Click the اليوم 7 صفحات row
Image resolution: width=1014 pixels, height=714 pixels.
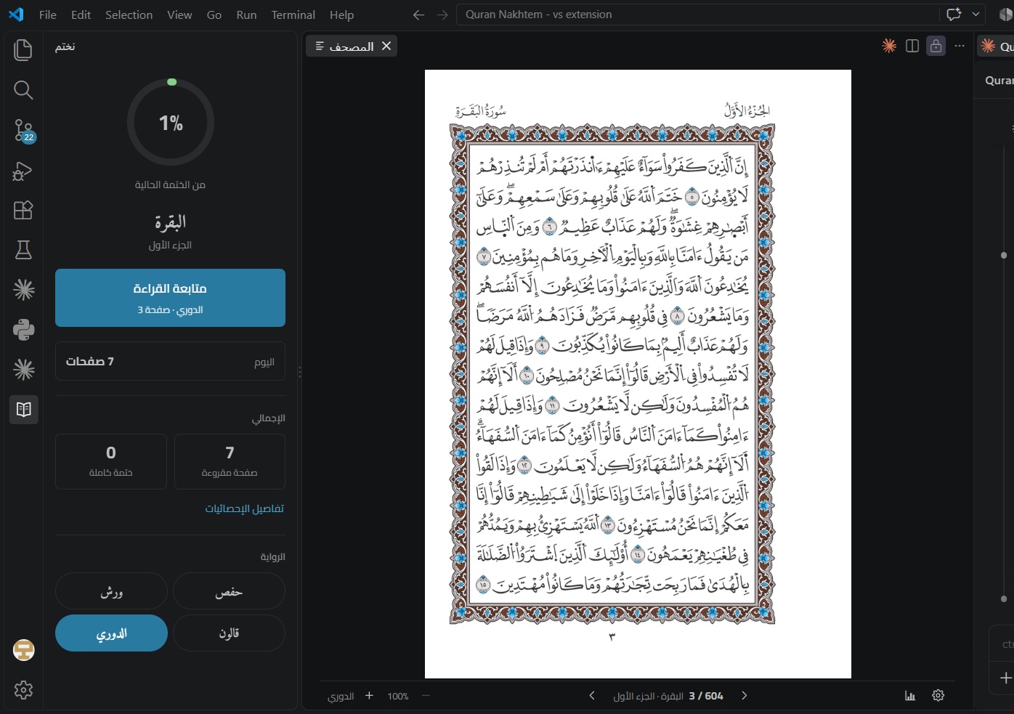[170, 361]
